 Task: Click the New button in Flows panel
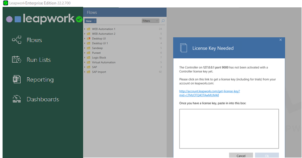click(x=90, y=21)
